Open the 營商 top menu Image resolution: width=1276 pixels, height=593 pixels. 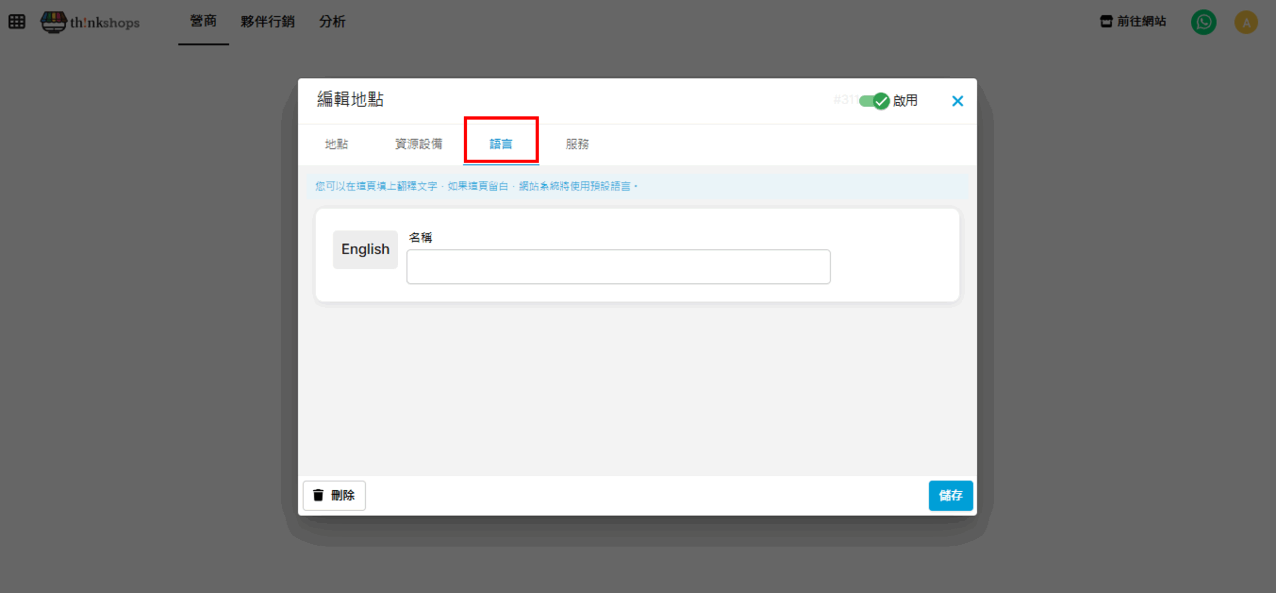click(203, 21)
